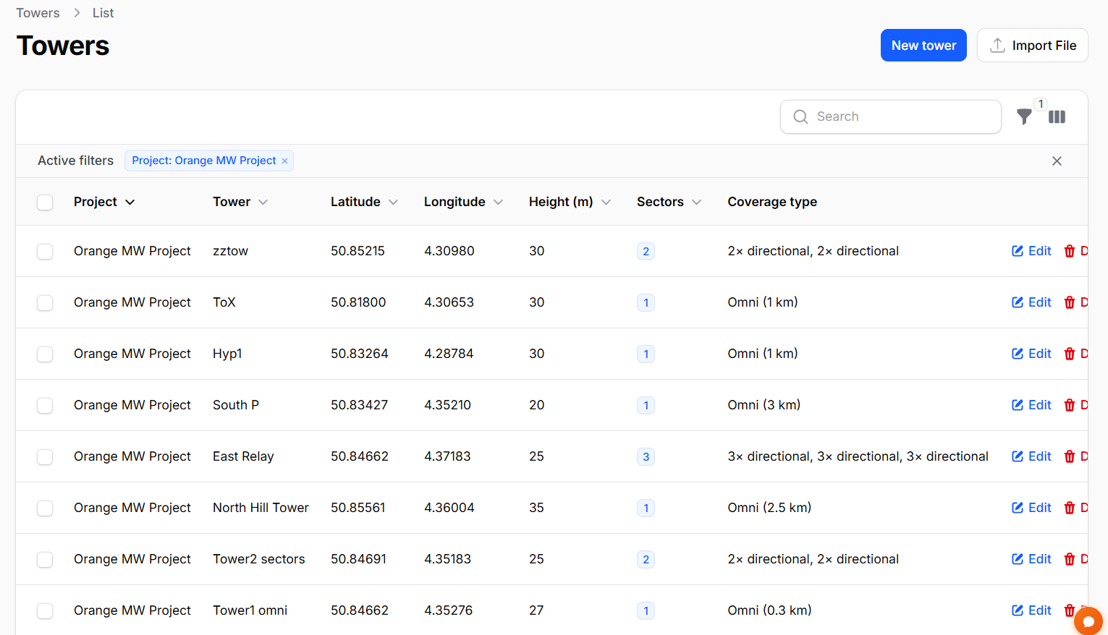Sort by the Project column
This screenshot has height=635, width=1108.
[x=104, y=202]
